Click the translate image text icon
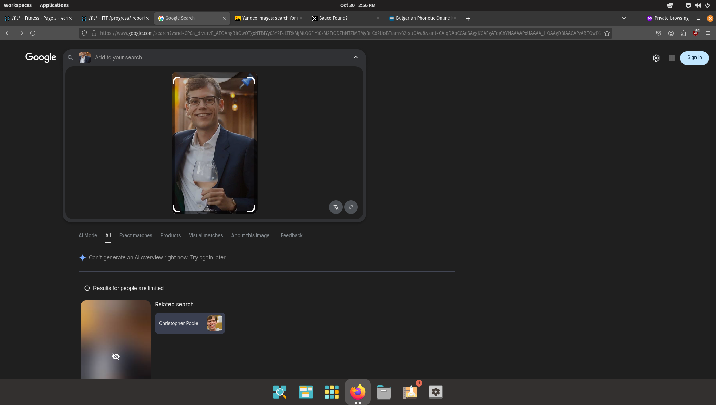The image size is (716, 405). click(x=336, y=207)
